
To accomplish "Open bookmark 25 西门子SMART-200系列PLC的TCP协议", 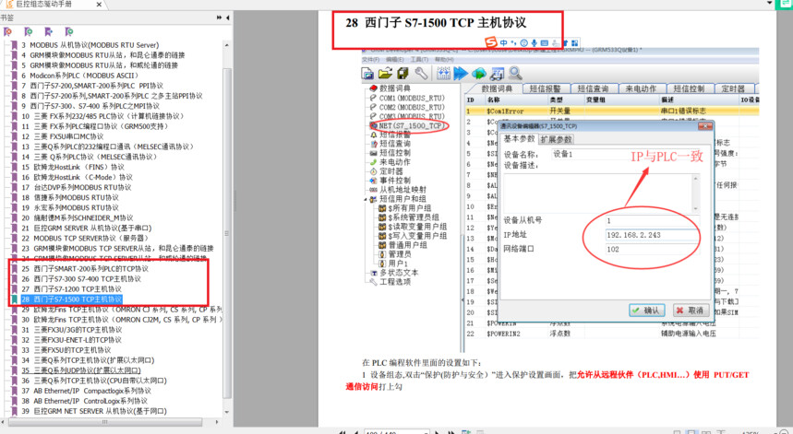I will coord(85,268).
